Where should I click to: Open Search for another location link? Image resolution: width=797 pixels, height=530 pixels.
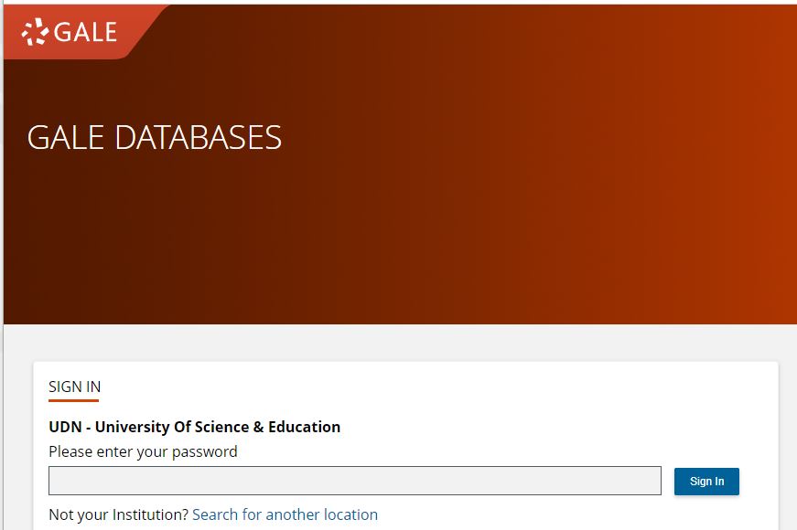(285, 514)
